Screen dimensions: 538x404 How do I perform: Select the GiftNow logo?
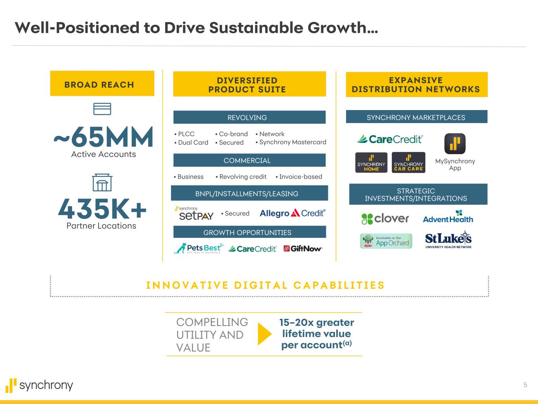pos(303,248)
